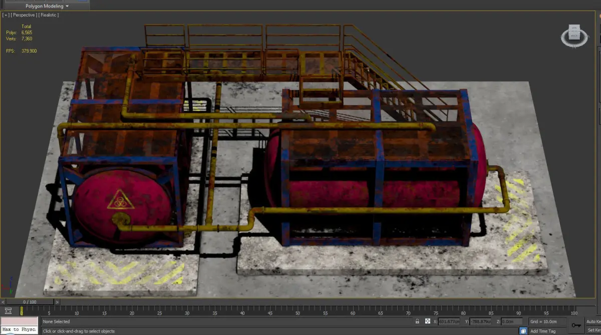Viewport: 601px width, 335px height.
Task: Click the pink MAXScript macro recorder field
Action: [20, 321]
